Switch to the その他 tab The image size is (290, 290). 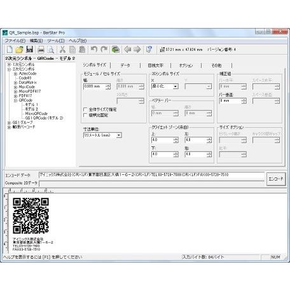click(x=216, y=66)
